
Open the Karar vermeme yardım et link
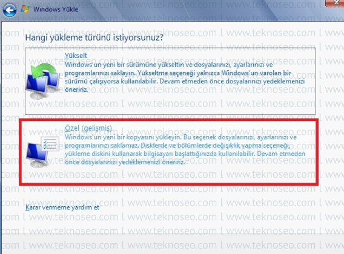point(62,207)
